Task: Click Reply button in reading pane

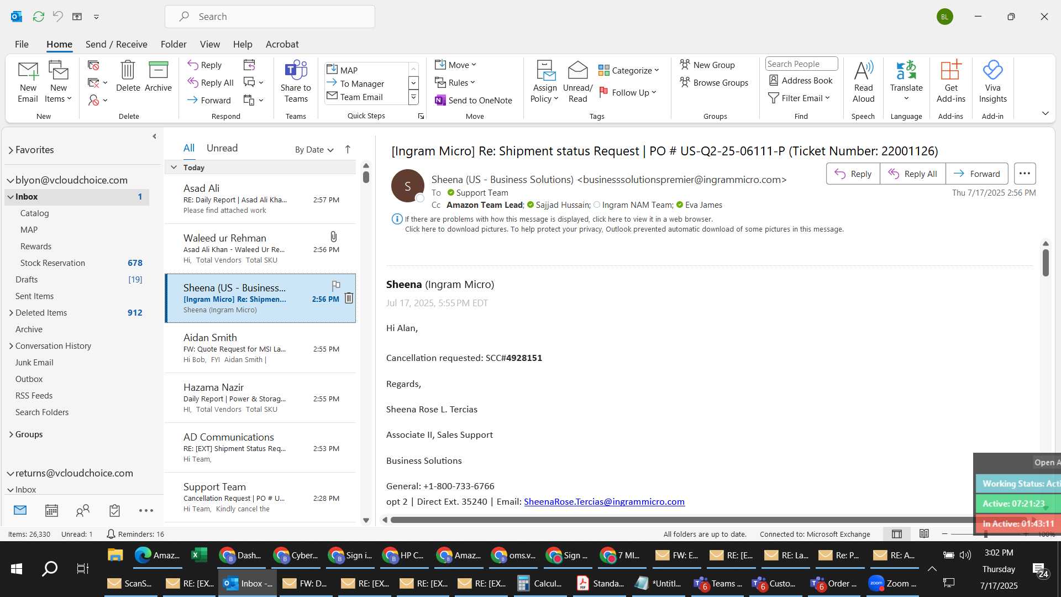Action: click(853, 174)
